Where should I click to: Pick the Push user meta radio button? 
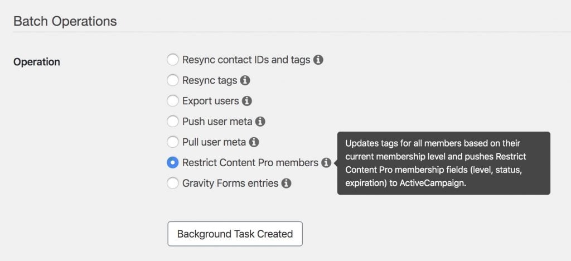coord(173,122)
